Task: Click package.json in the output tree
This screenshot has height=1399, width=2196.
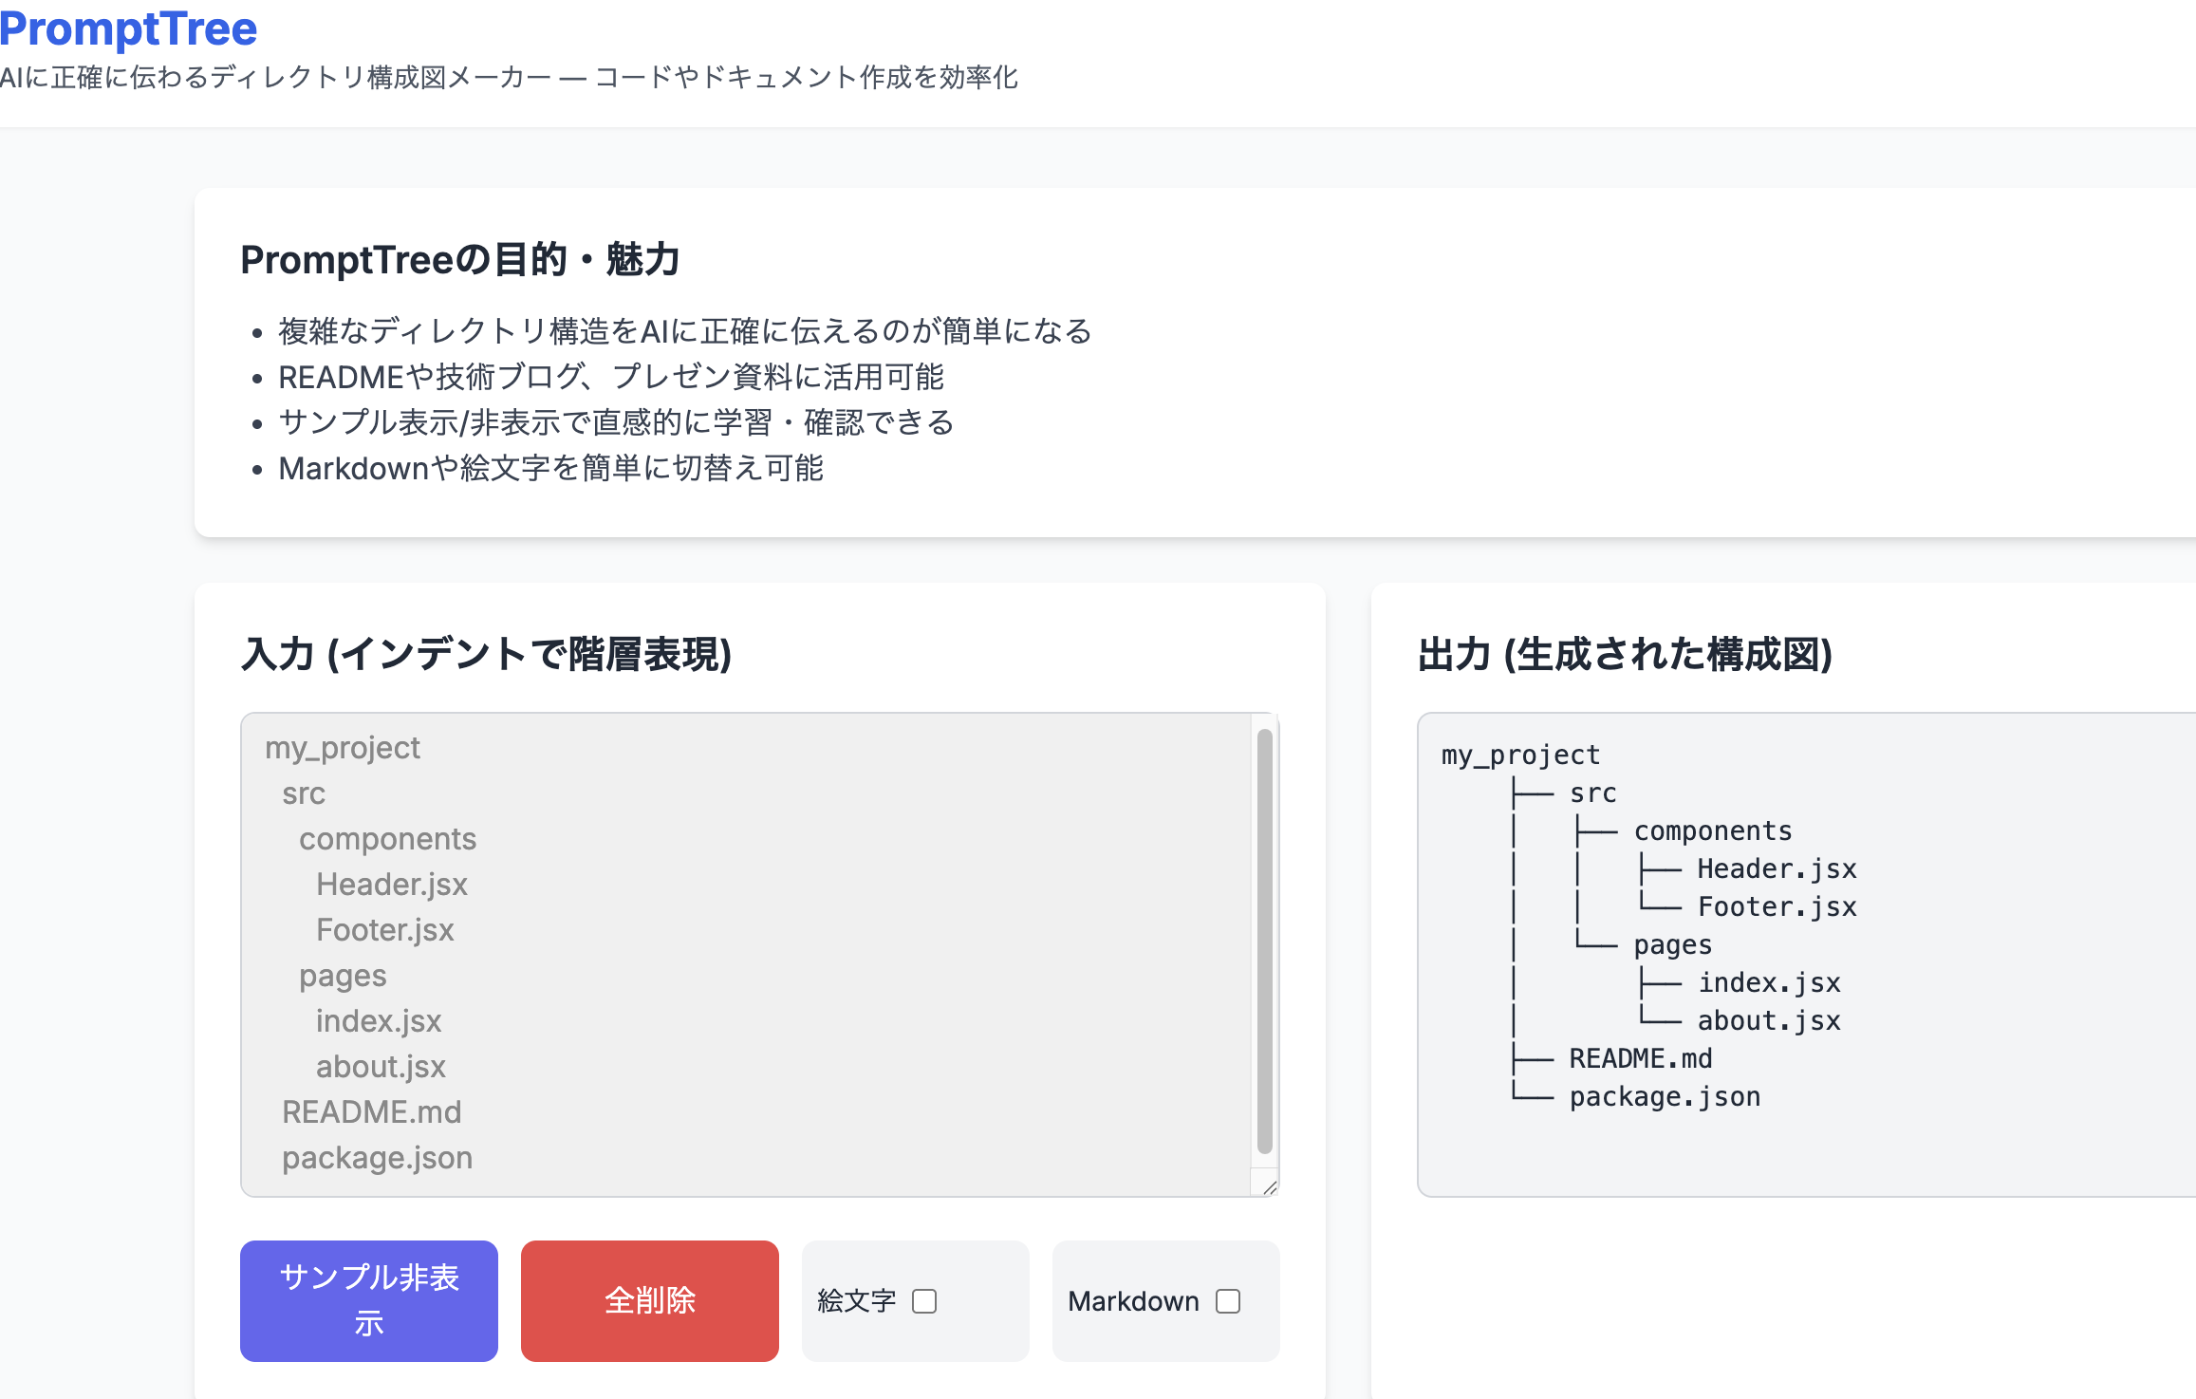Action: tap(1665, 1096)
